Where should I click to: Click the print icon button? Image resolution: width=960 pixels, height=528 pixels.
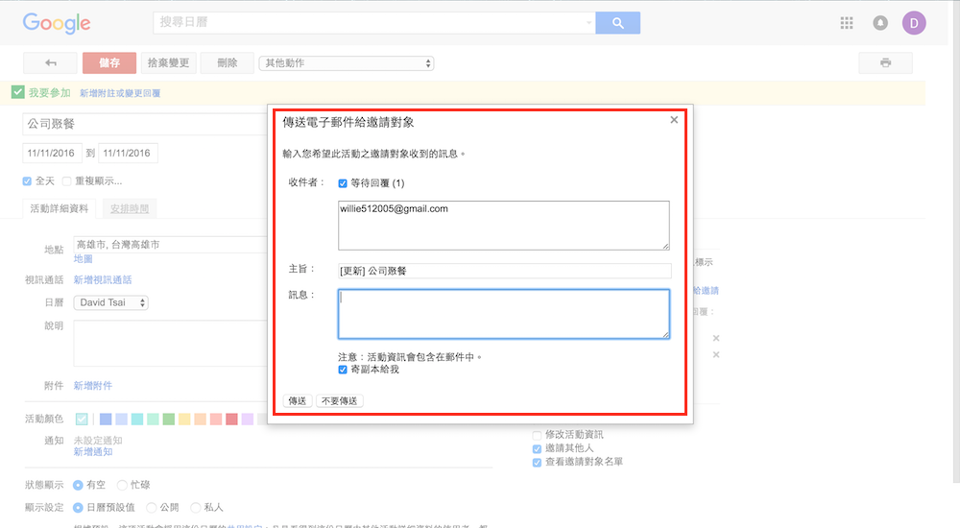coord(885,63)
